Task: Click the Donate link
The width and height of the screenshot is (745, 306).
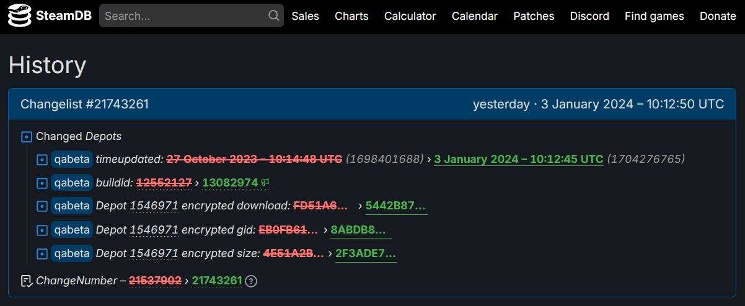Action: point(718,16)
